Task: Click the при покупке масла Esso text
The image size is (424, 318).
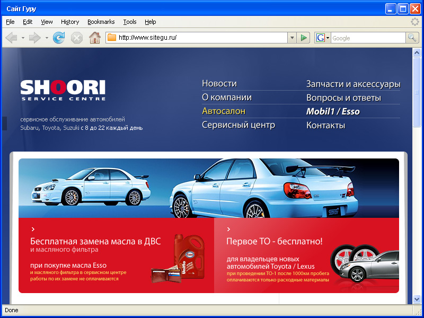Action: coord(68,266)
